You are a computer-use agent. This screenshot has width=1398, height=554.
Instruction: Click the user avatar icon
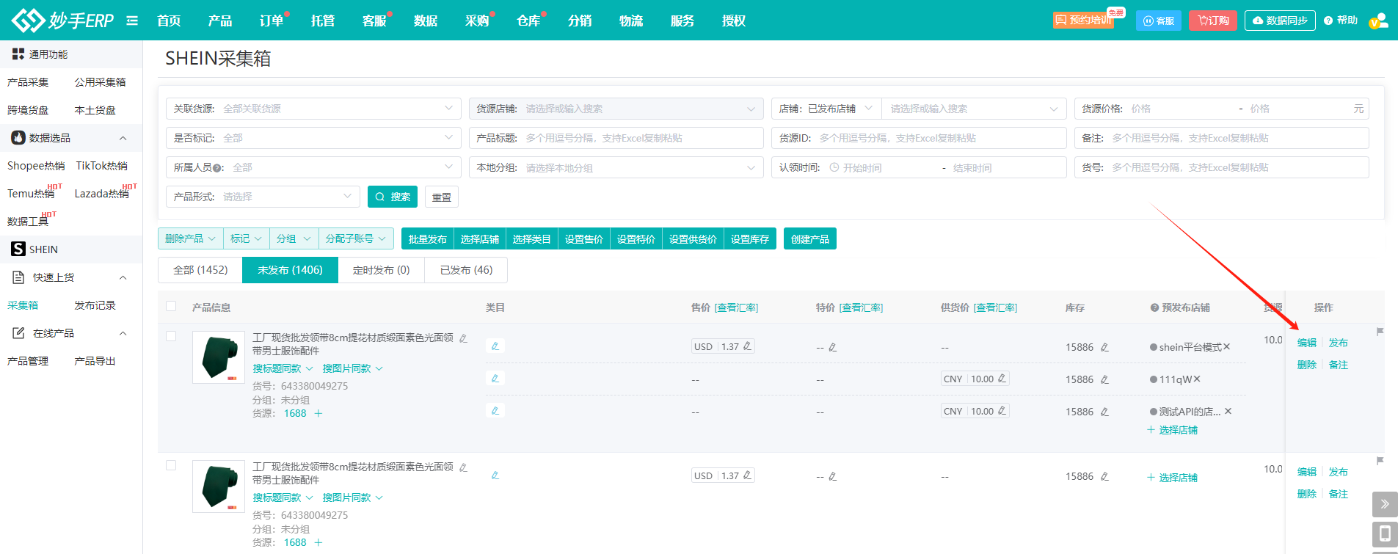(1378, 21)
